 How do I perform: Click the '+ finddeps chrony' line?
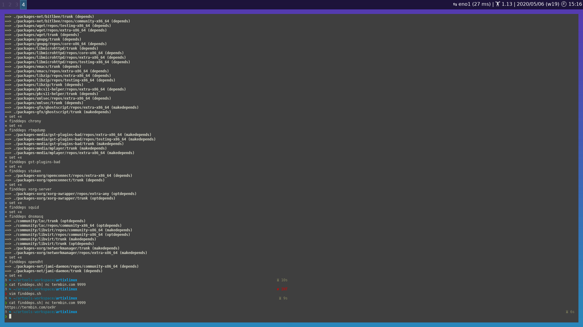pyautogui.click(x=23, y=121)
